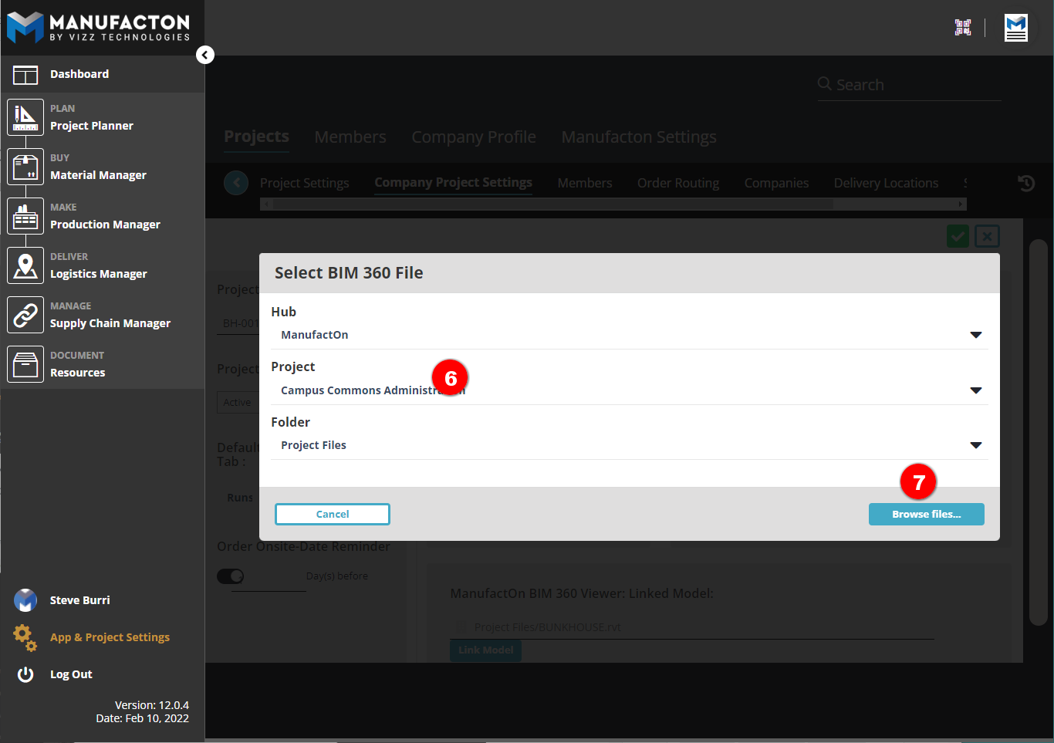Collapse the sidebar with arrow button
This screenshot has height=743, width=1054.
pyautogui.click(x=204, y=55)
